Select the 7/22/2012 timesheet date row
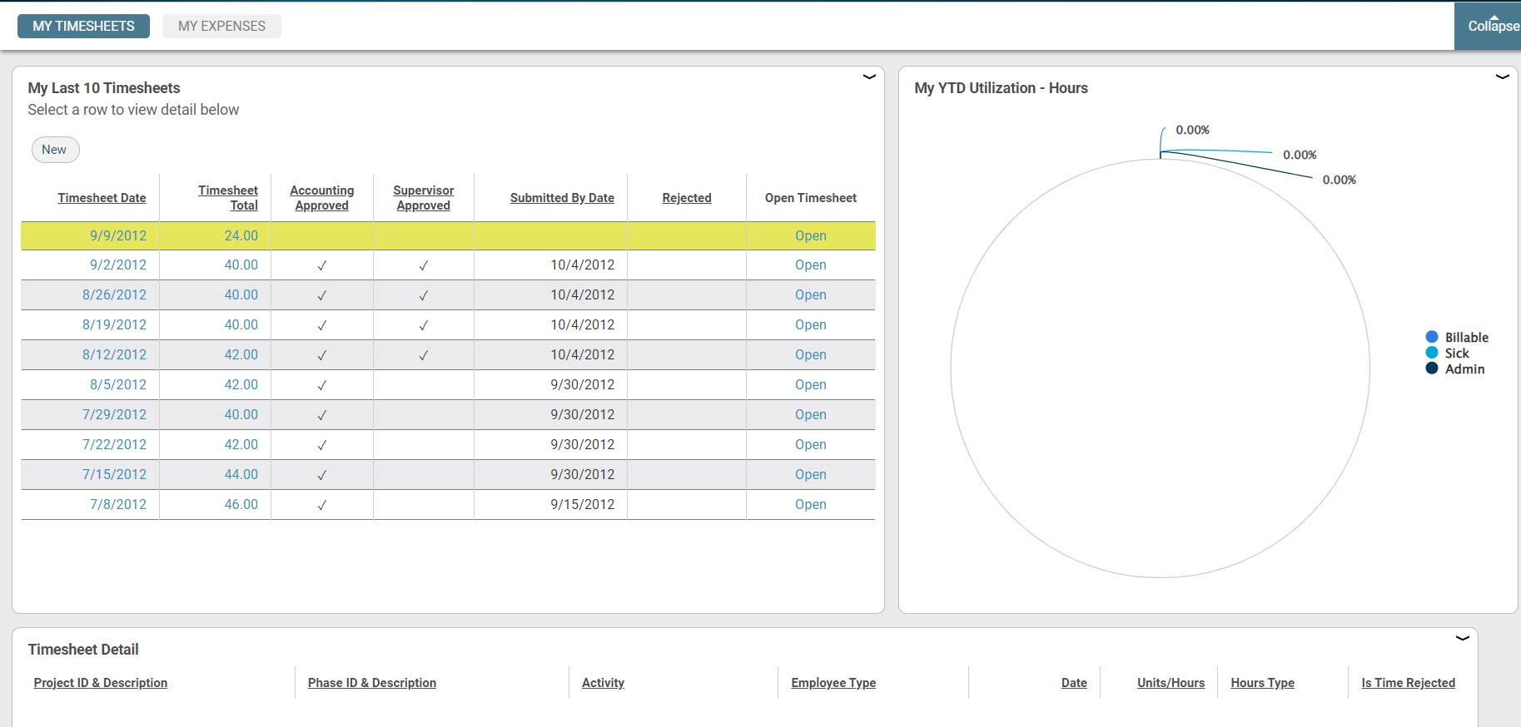Viewport: 1521px width, 727px height. pos(114,444)
